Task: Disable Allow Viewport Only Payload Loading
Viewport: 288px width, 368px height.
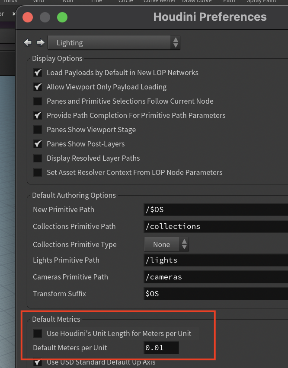Action: coord(38,87)
